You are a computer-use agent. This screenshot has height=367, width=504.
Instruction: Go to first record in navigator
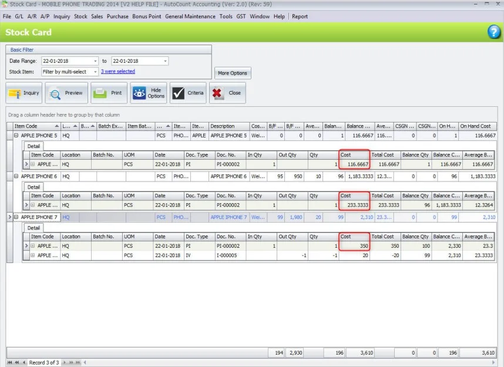(10, 363)
